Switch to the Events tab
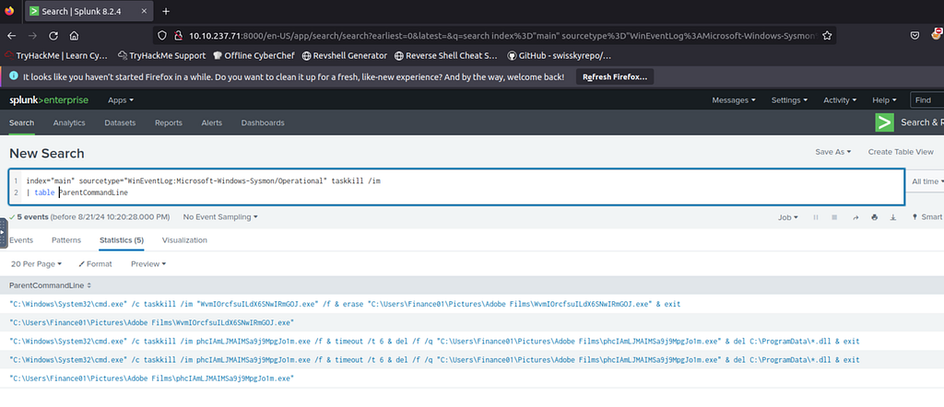 21,239
